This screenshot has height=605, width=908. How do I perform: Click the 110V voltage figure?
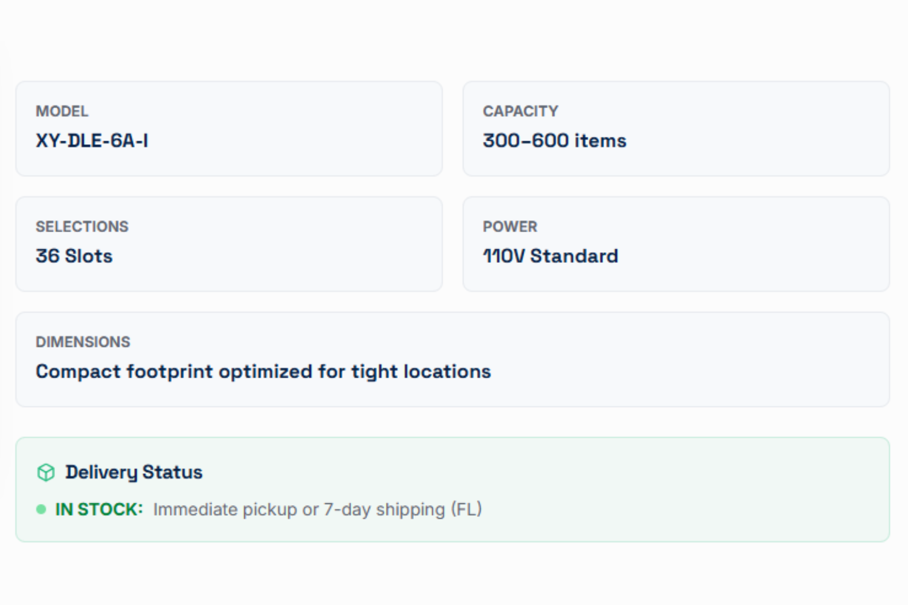(504, 256)
